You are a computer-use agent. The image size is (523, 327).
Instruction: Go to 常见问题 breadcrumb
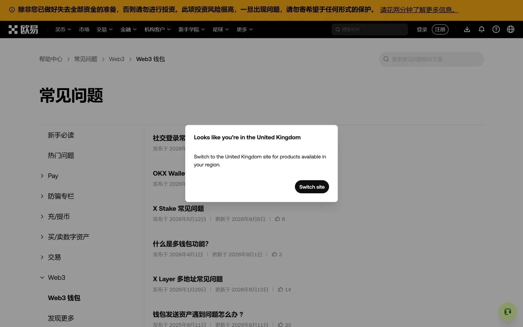coord(86,59)
